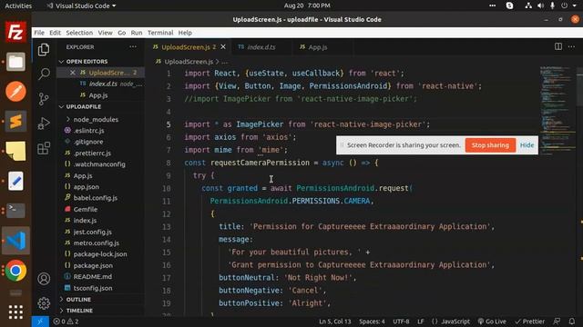The image size is (583, 327).
Task: Click Stop sharing button
Action: 490,145
